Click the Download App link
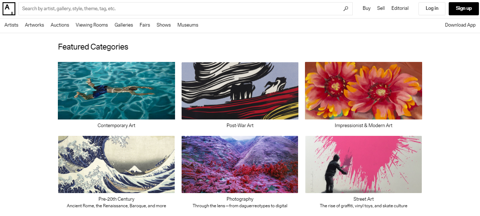The width and height of the screenshot is (480, 216). click(x=460, y=25)
